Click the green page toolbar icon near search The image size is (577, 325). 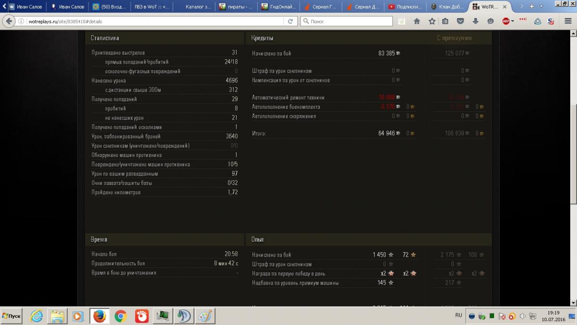click(401, 21)
